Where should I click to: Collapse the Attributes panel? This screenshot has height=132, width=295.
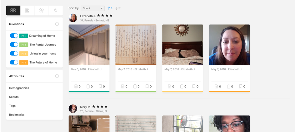pyautogui.click(x=57, y=76)
